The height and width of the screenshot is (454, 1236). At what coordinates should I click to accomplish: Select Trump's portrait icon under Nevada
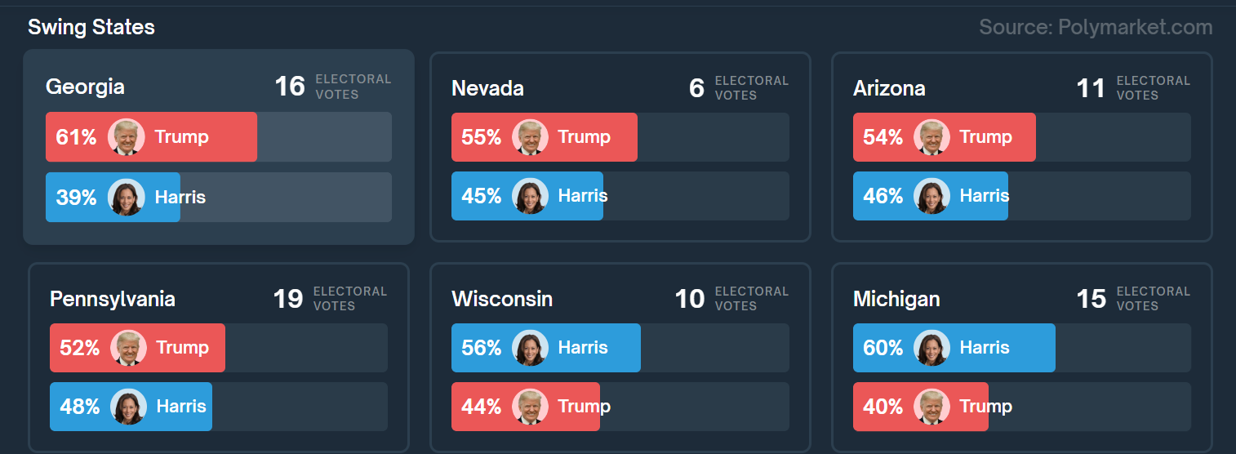[x=531, y=136]
